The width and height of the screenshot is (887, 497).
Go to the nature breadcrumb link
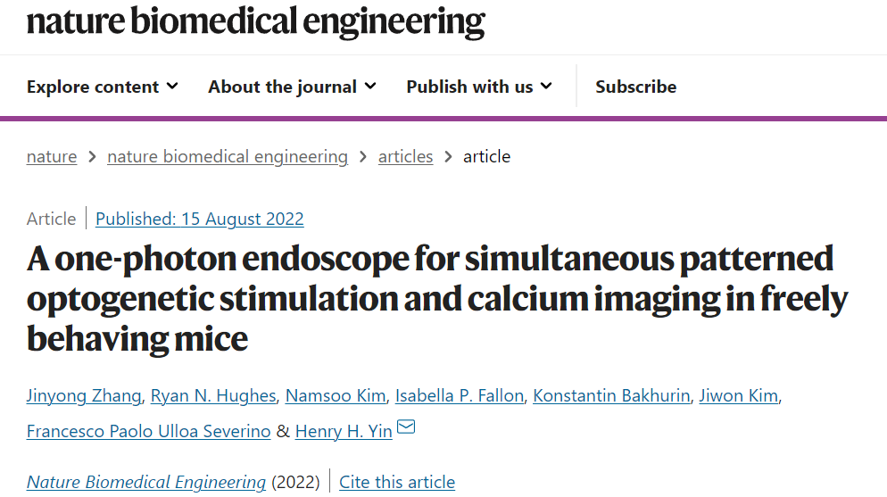52,157
